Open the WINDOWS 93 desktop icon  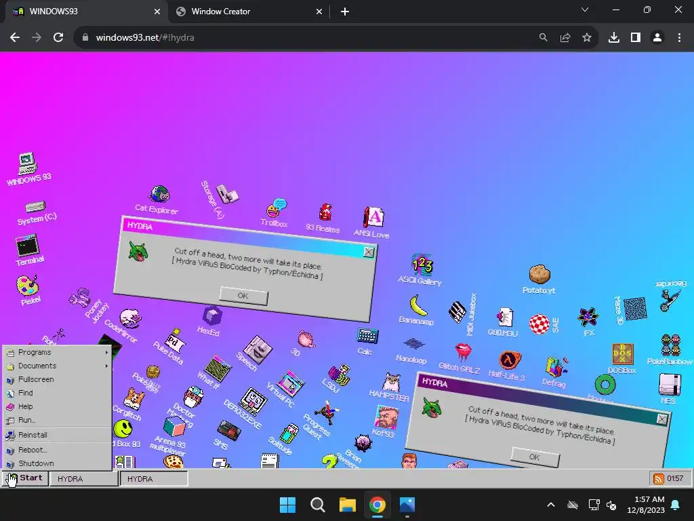28,163
